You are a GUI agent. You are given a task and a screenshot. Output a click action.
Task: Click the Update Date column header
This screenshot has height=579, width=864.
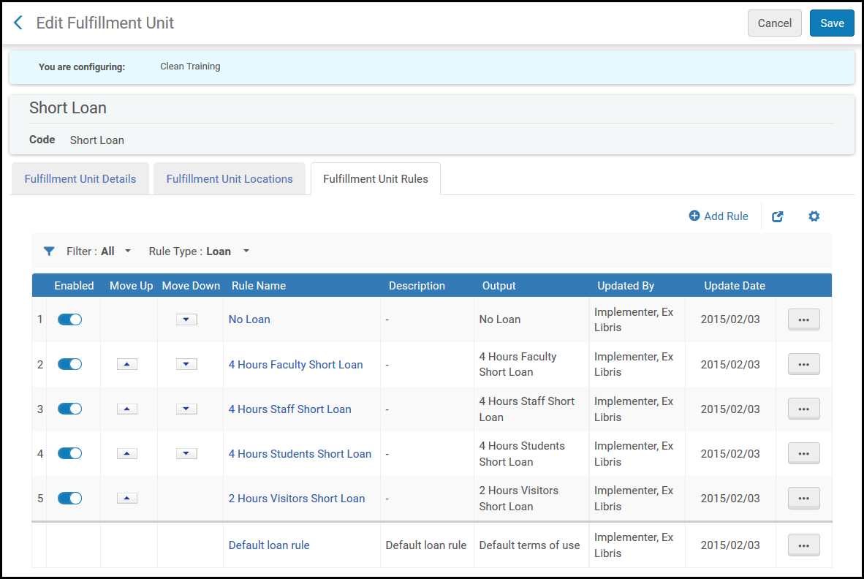[735, 286]
